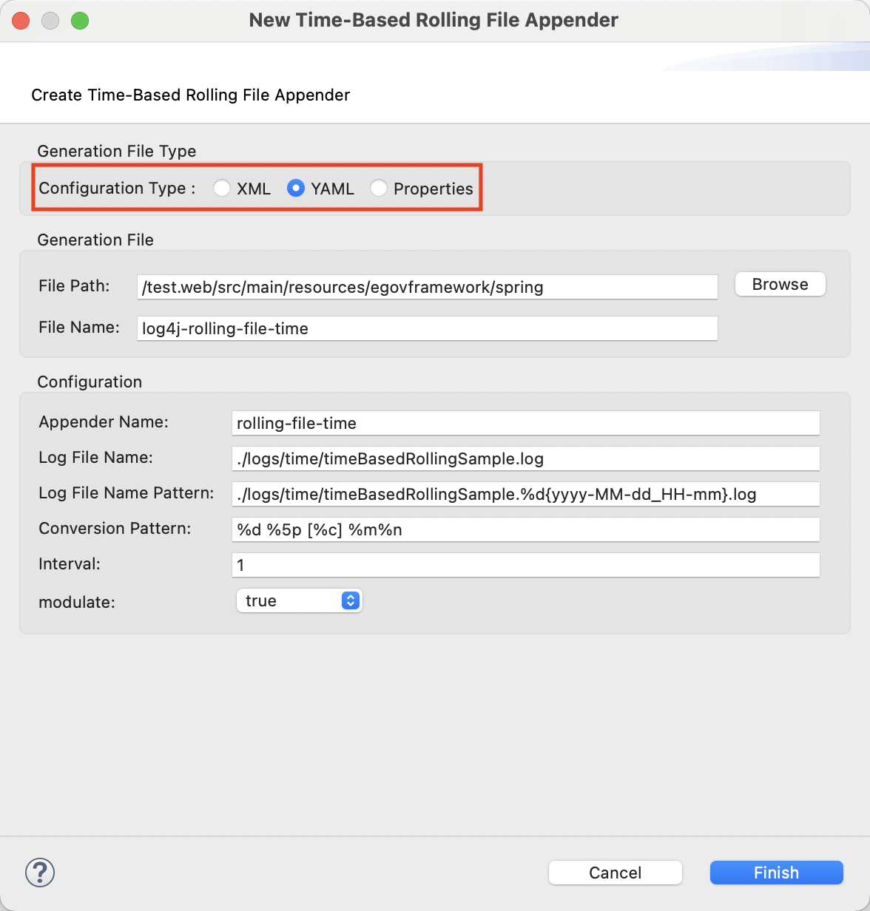This screenshot has height=911, width=870.
Task: Click the Create Time-Based Rolling File Appender heading
Action: [190, 95]
